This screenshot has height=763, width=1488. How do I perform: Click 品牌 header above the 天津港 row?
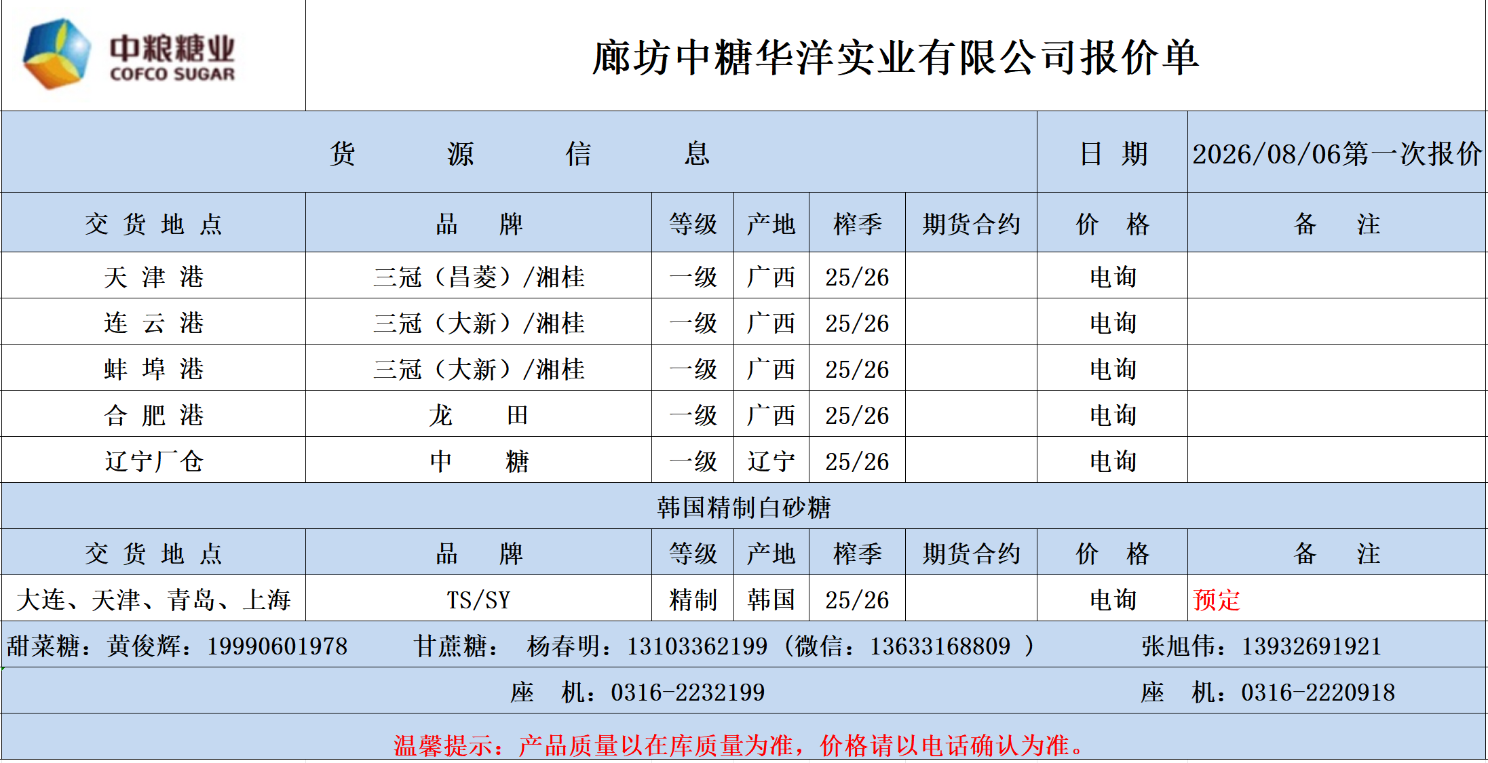click(478, 223)
